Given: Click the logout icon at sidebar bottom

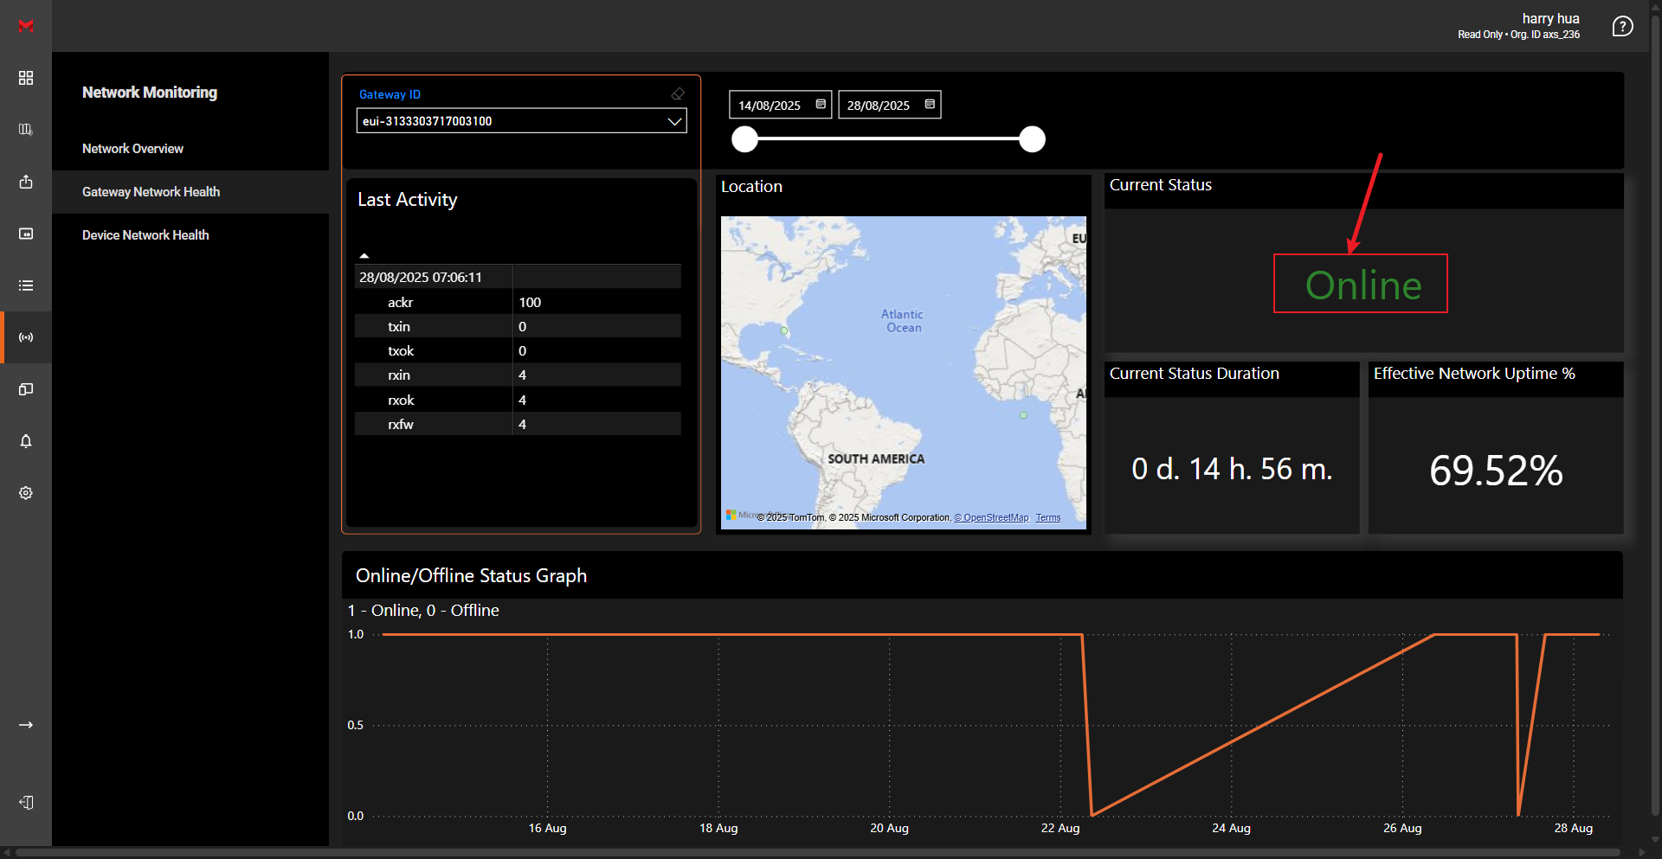Looking at the screenshot, I should (x=26, y=803).
